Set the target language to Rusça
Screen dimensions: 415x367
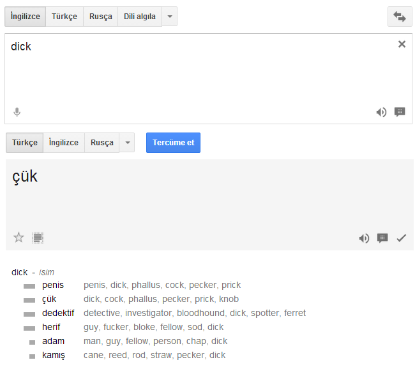point(102,143)
